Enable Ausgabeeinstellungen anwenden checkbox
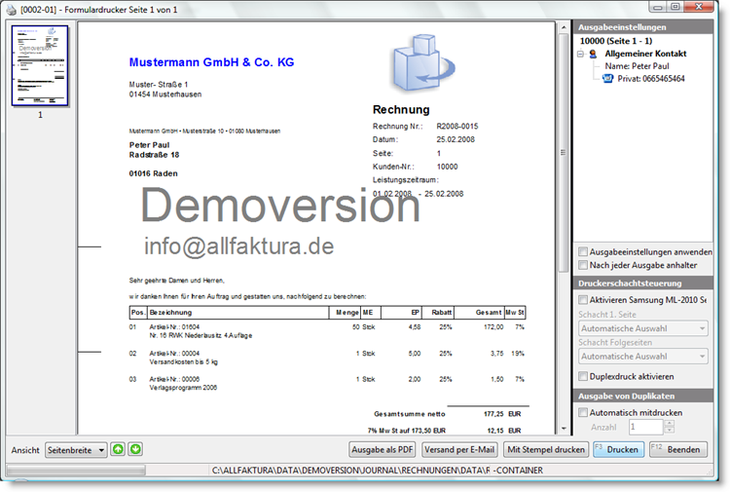Viewport: 730px width, 492px height. (583, 251)
